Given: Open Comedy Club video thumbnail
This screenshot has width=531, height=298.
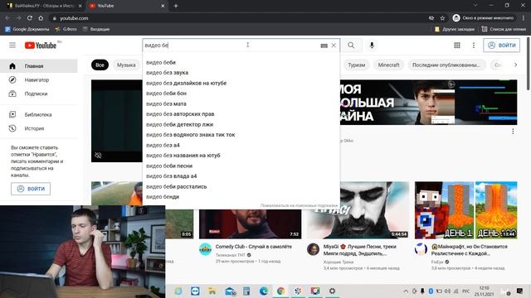Looking at the screenshot, I should (251, 224).
